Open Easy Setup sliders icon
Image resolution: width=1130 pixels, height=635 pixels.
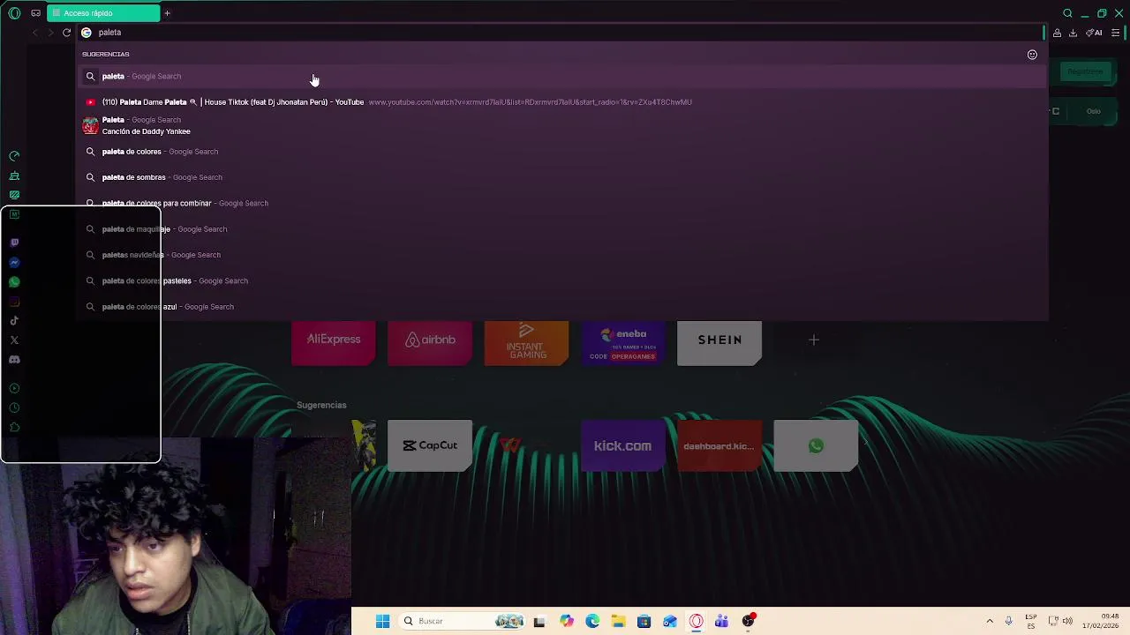point(1116,33)
